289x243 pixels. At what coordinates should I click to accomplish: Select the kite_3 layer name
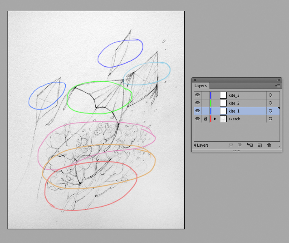[234, 95]
